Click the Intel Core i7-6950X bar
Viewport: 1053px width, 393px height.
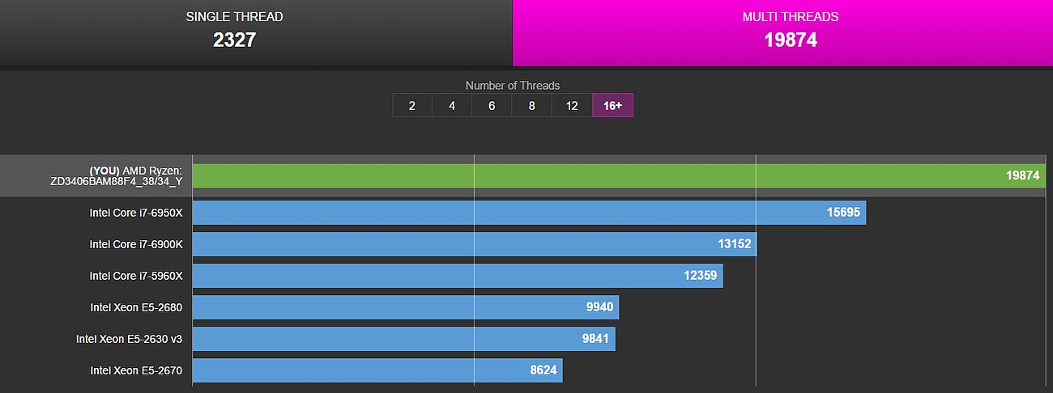click(529, 213)
